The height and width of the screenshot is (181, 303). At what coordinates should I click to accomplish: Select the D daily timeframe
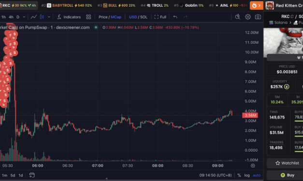(18, 17)
